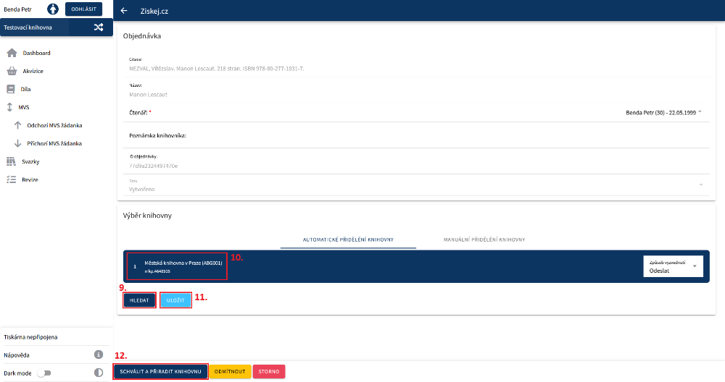Screen dimensions: 725x382
Task: Open Dashboard from the sidebar
Action: (x=36, y=53)
